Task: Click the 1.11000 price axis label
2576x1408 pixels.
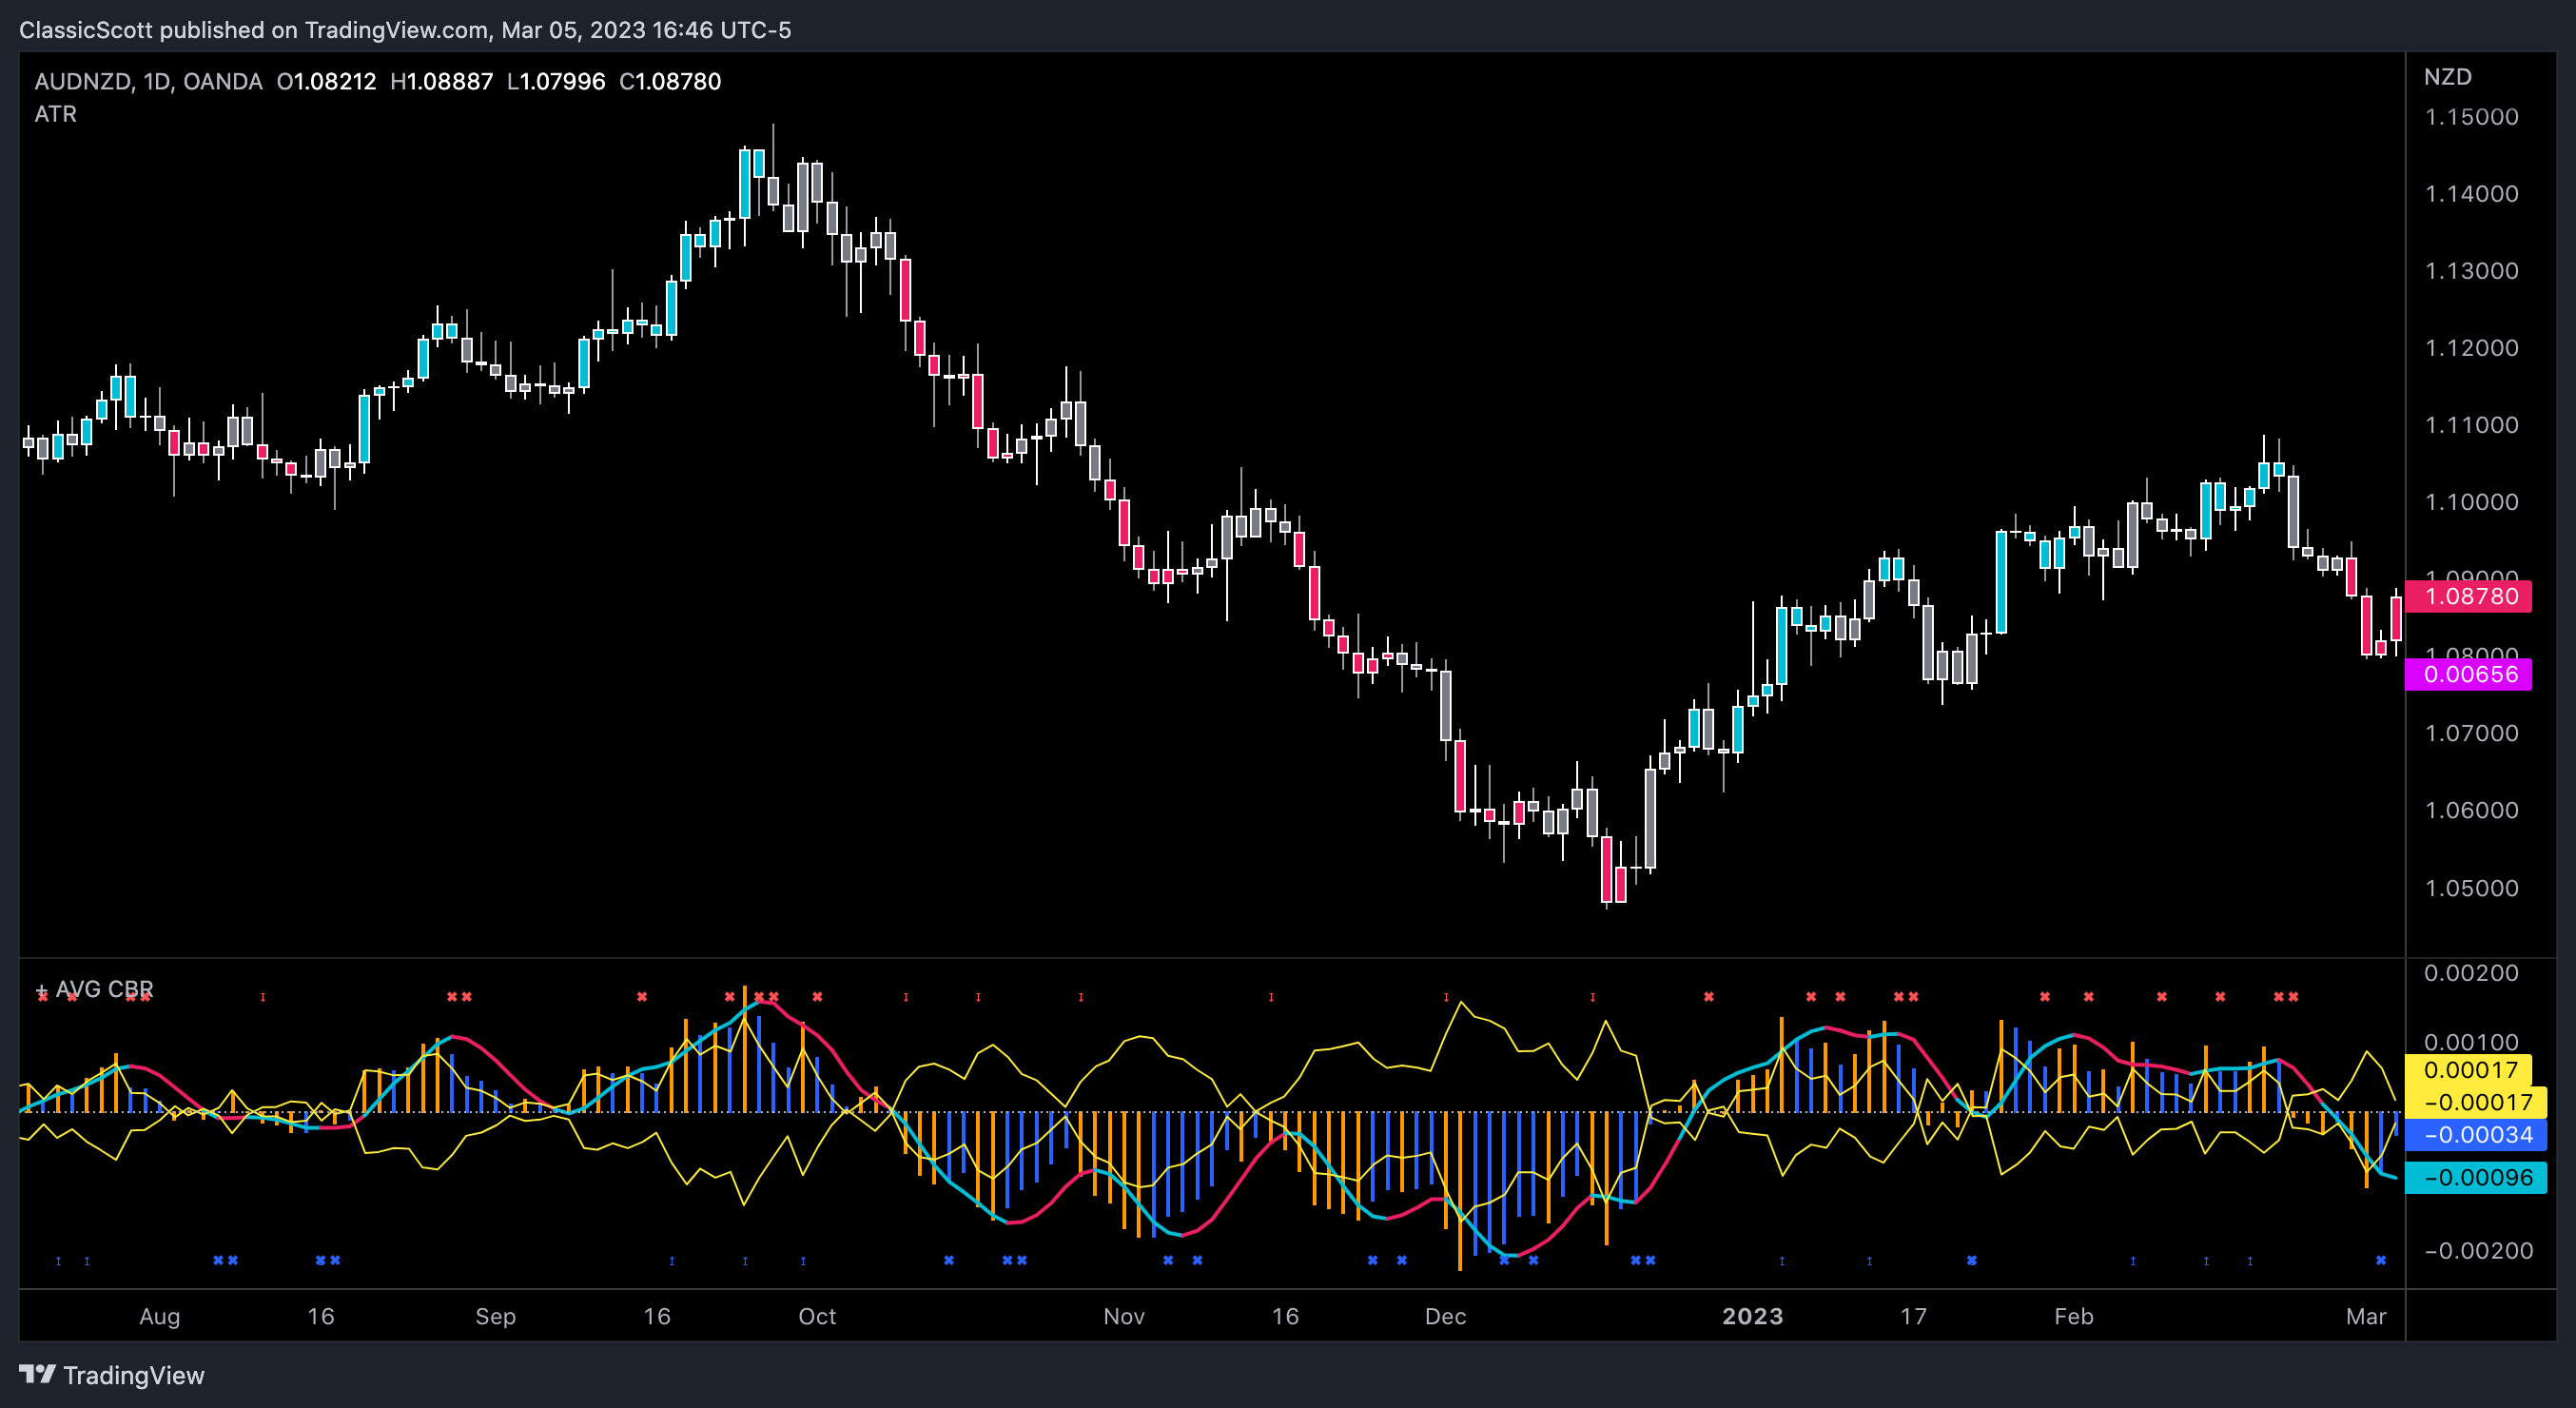Action: pos(2472,425)
